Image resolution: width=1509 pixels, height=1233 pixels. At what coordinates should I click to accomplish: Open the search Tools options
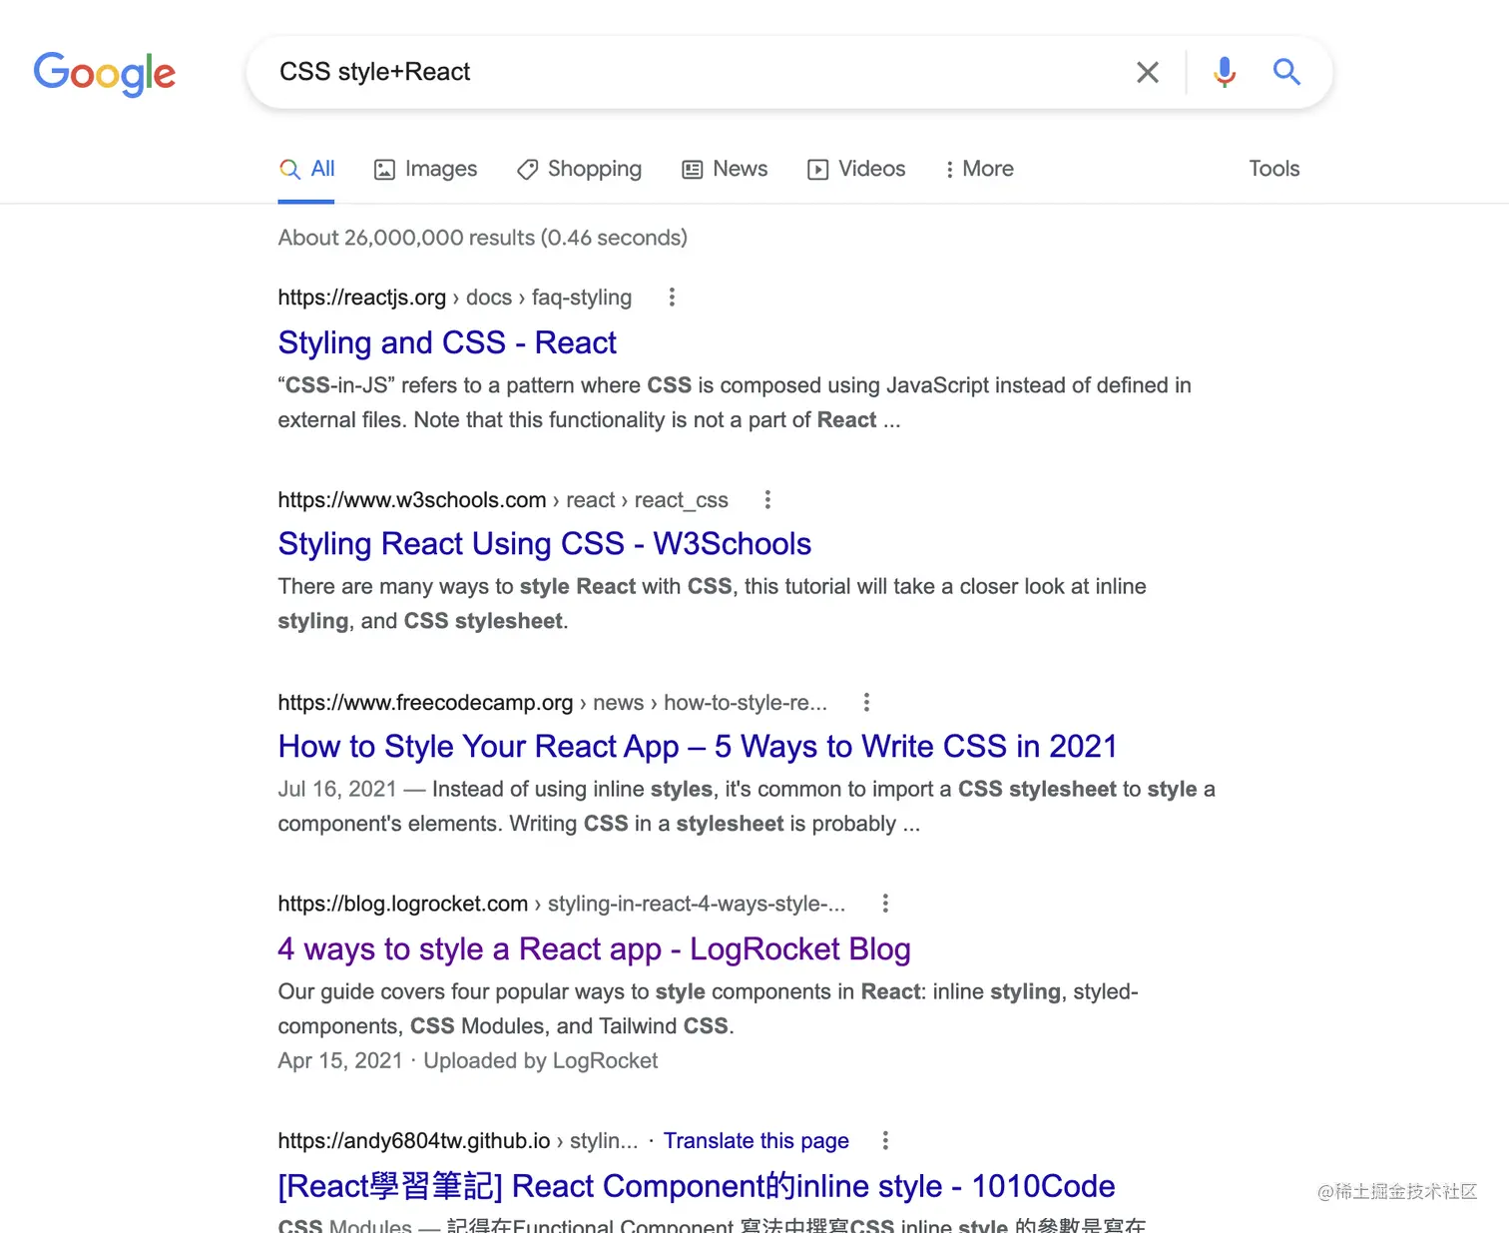pyautogui.click(x=1274, y=169)
